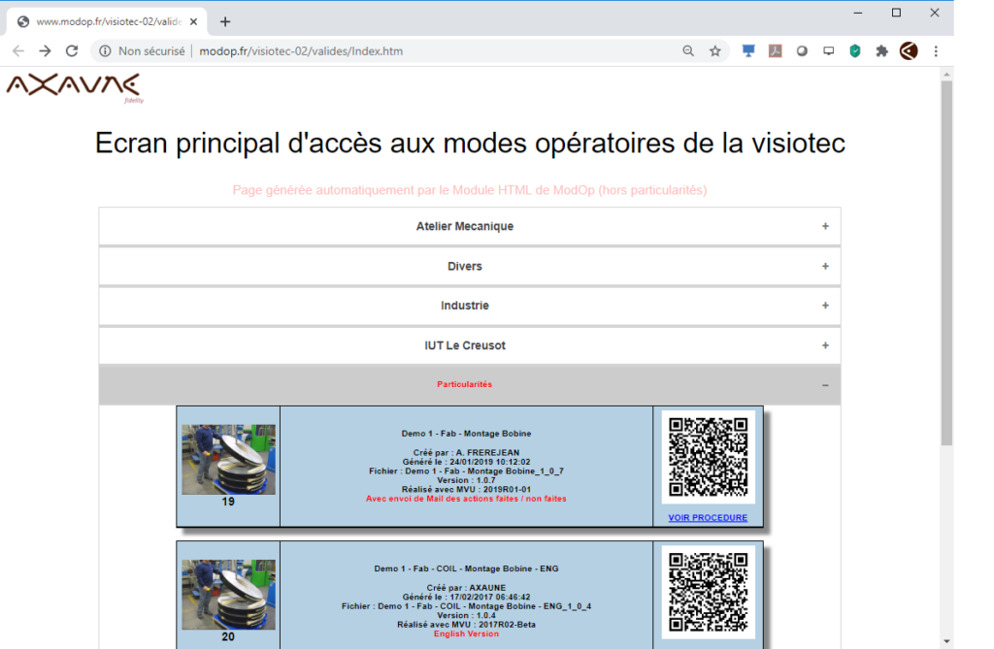Viewport: 994px width, 649px height.
Task: Click 'Demo 1 - Fab - Montage Bobine' title
Action: (466, 434)
